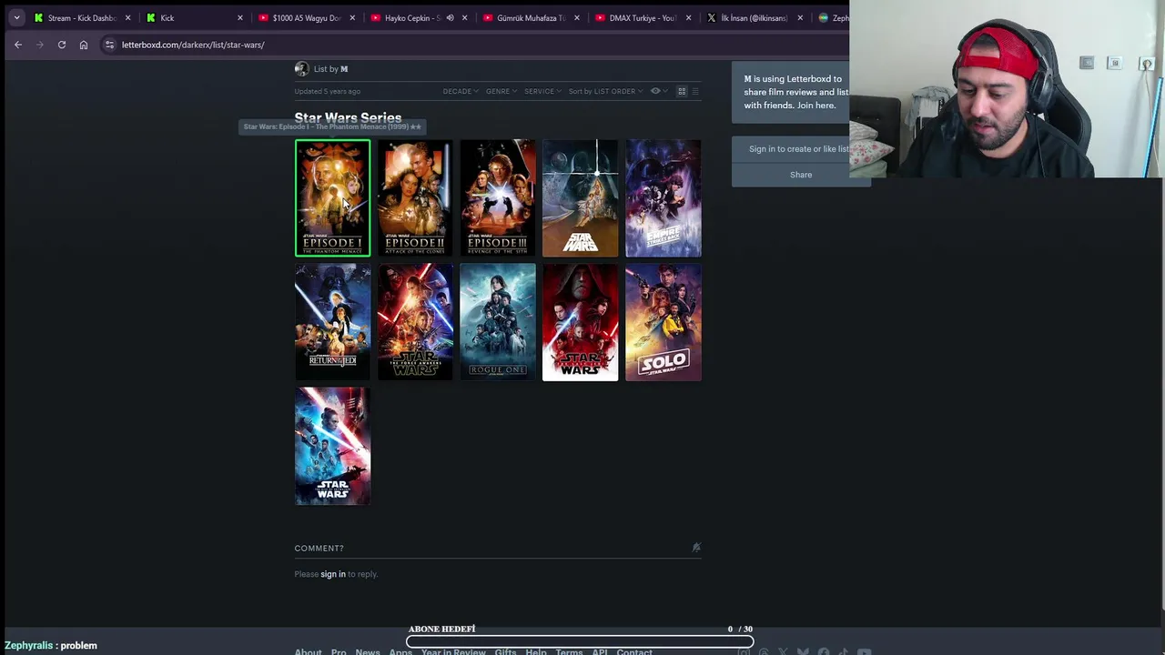Expand the DECADE filter dropdown
1165x655 pixels.
(461, 91)
